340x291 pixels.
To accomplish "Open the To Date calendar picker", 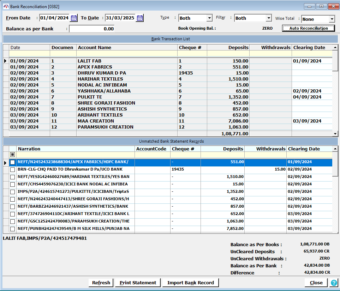I will (140, 18).
